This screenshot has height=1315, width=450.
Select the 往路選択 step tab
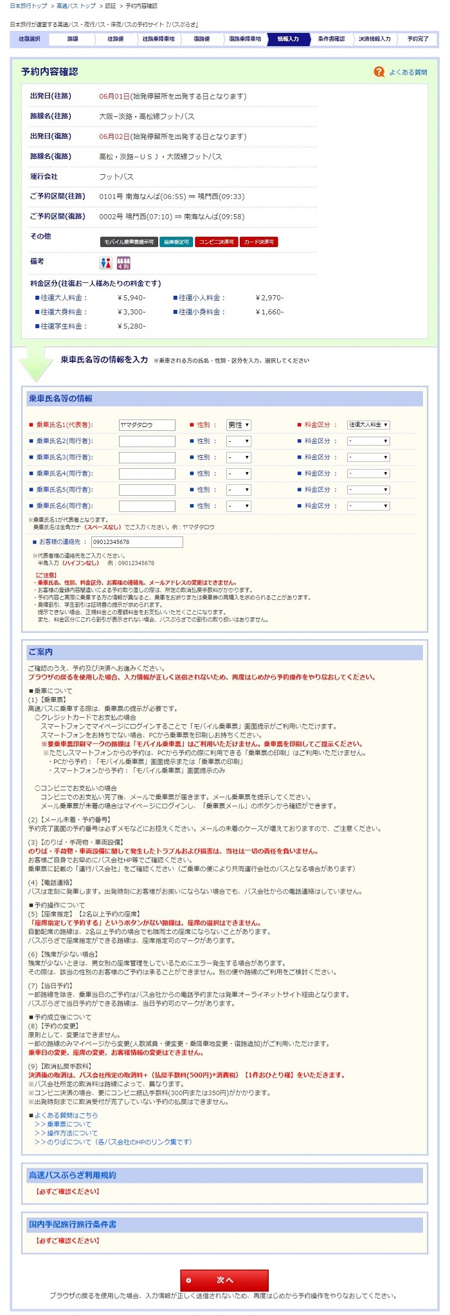(30, 39)
